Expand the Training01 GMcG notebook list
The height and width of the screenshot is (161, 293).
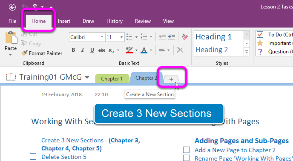pos(87,77)
